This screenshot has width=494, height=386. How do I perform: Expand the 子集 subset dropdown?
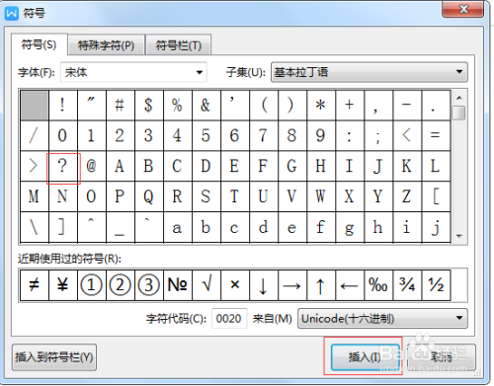coord(370,72)
